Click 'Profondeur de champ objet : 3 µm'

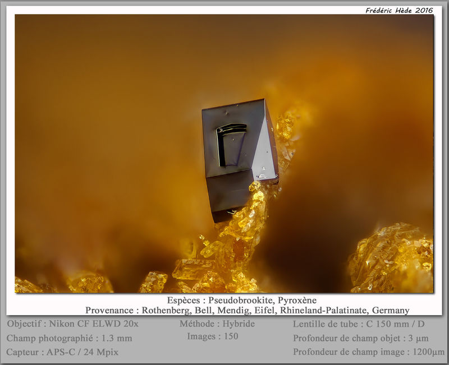point(361,338)
